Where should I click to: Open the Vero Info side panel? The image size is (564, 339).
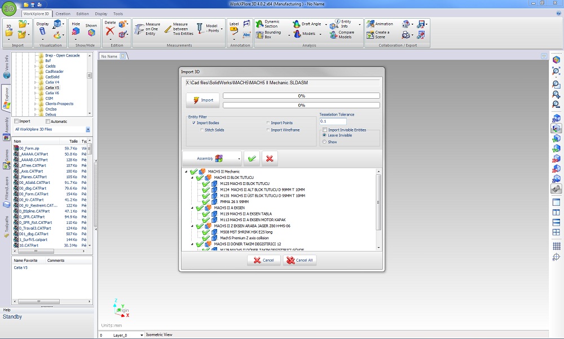6,67
